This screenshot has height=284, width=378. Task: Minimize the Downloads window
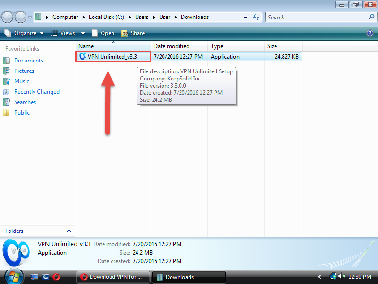(x=342, y=5)
